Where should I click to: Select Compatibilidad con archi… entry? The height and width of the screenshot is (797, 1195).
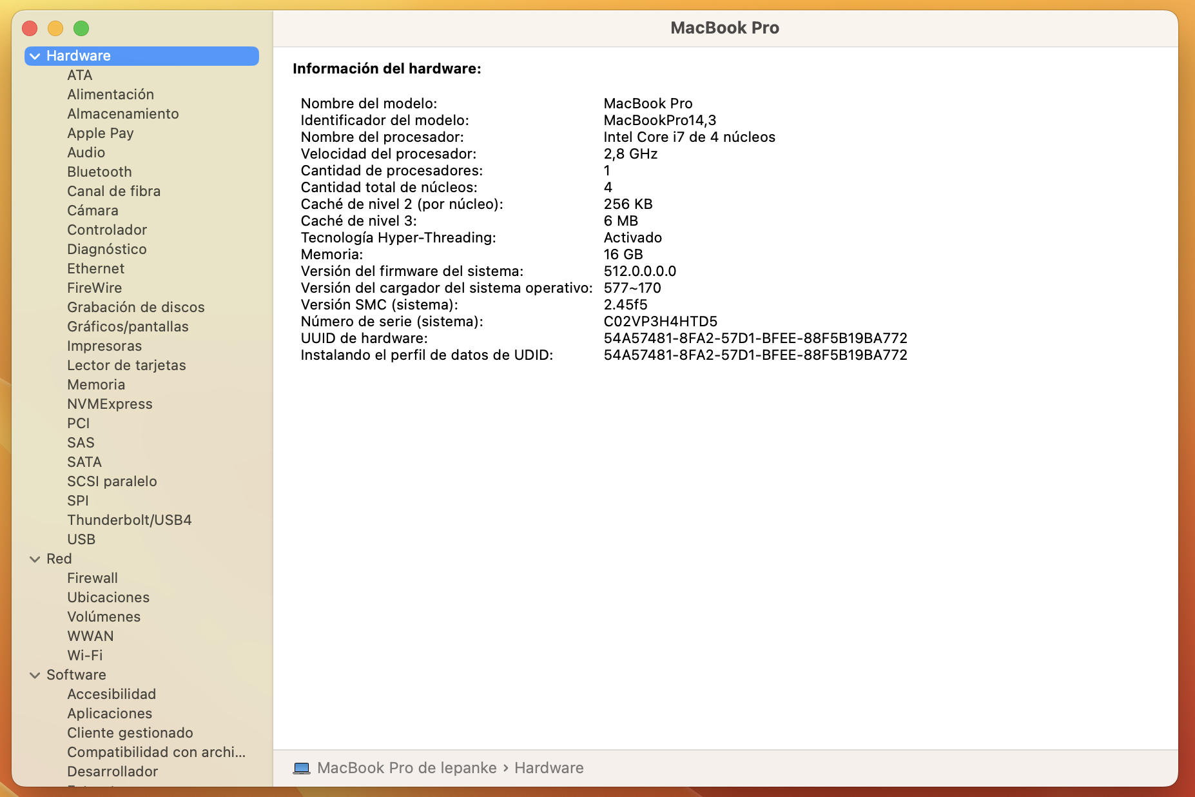coord(157,752)
